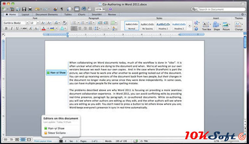The image size is (249, 144).
Task: Click the co-authors people icon in status bar
Action: [x=61, y=141]
